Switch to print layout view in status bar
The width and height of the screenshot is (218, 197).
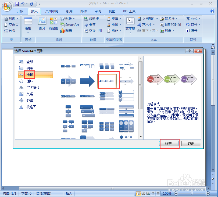(138, 194)
